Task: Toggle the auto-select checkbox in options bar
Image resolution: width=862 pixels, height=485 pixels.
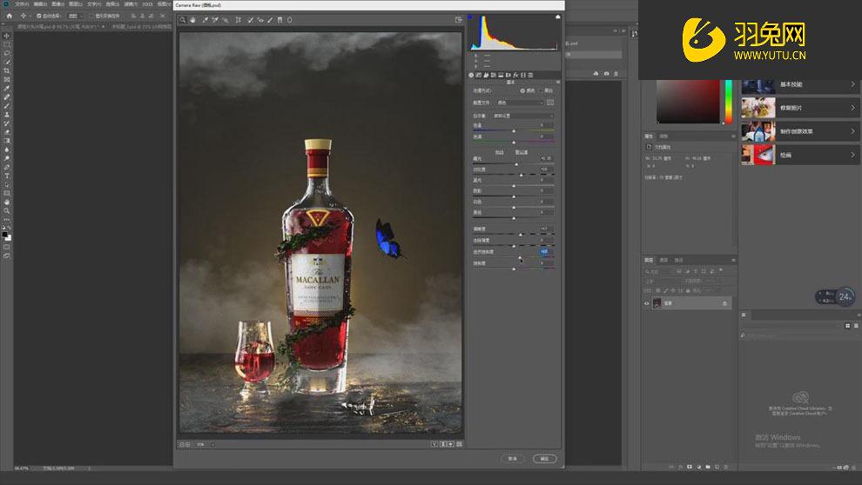Action: (x=38, y=16)
